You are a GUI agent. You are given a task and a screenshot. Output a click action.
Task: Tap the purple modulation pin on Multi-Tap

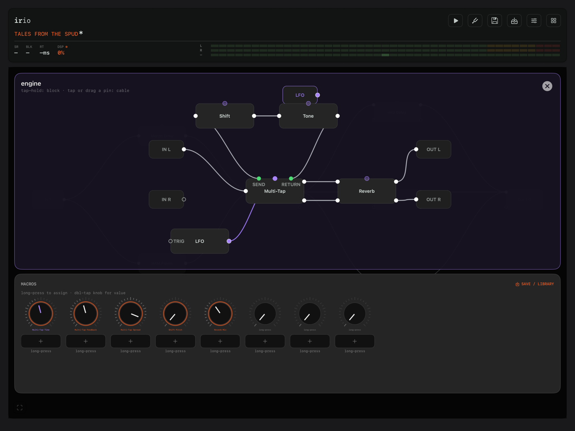tap(275, 179)
